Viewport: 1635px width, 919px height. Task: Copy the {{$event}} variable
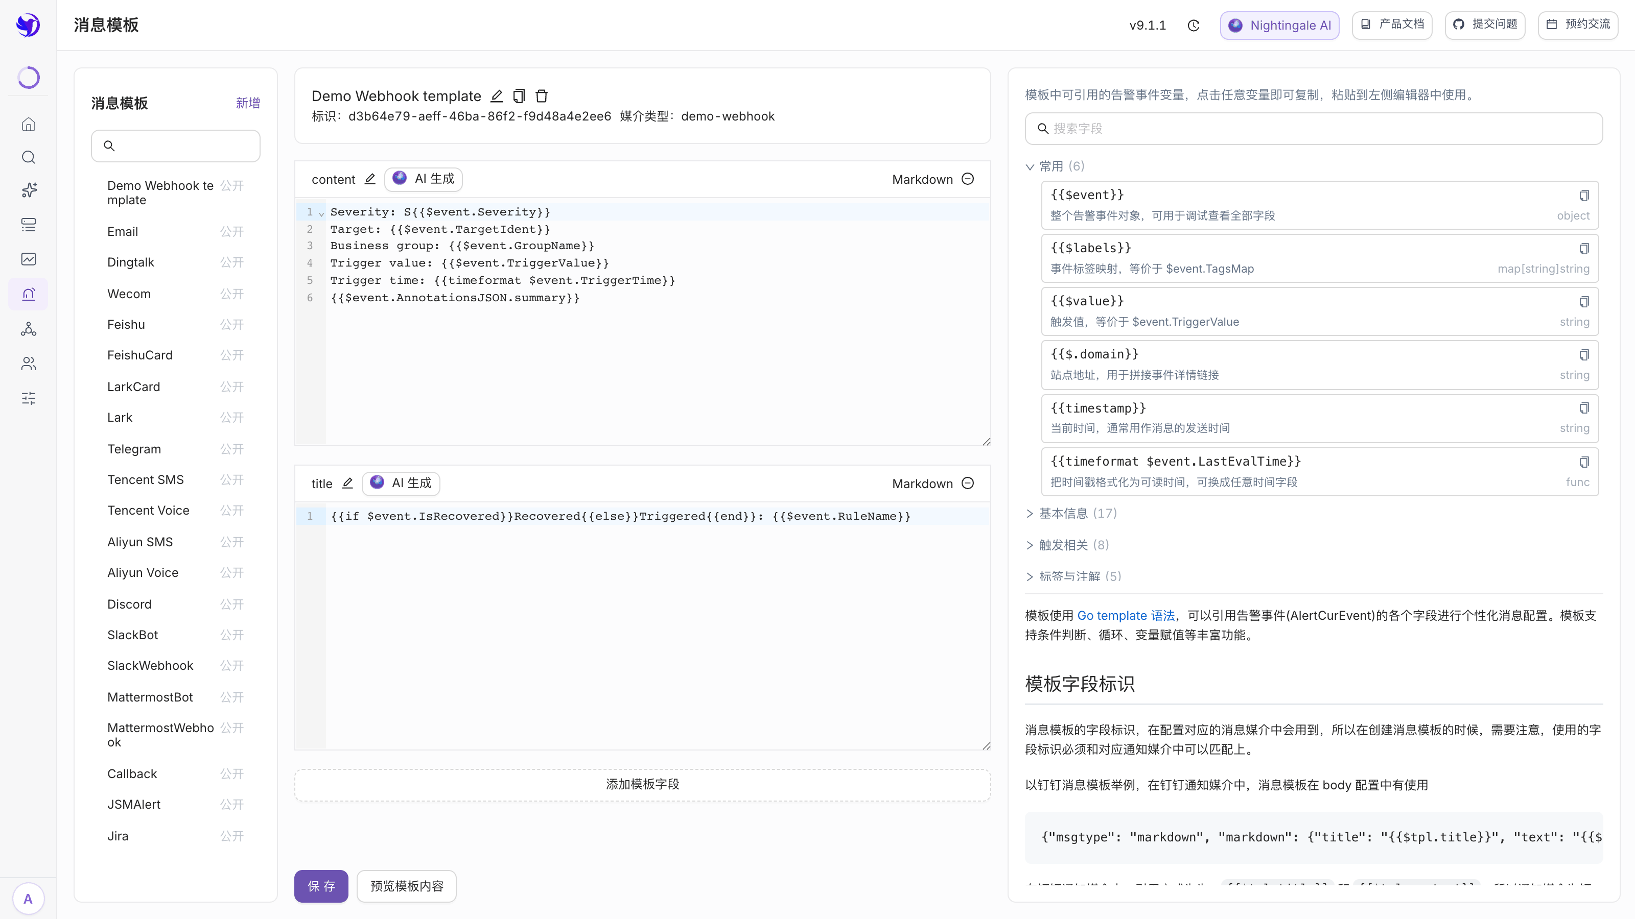1583,196
